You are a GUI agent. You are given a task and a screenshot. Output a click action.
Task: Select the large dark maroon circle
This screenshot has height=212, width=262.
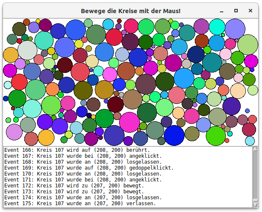(x=65, y=65)
